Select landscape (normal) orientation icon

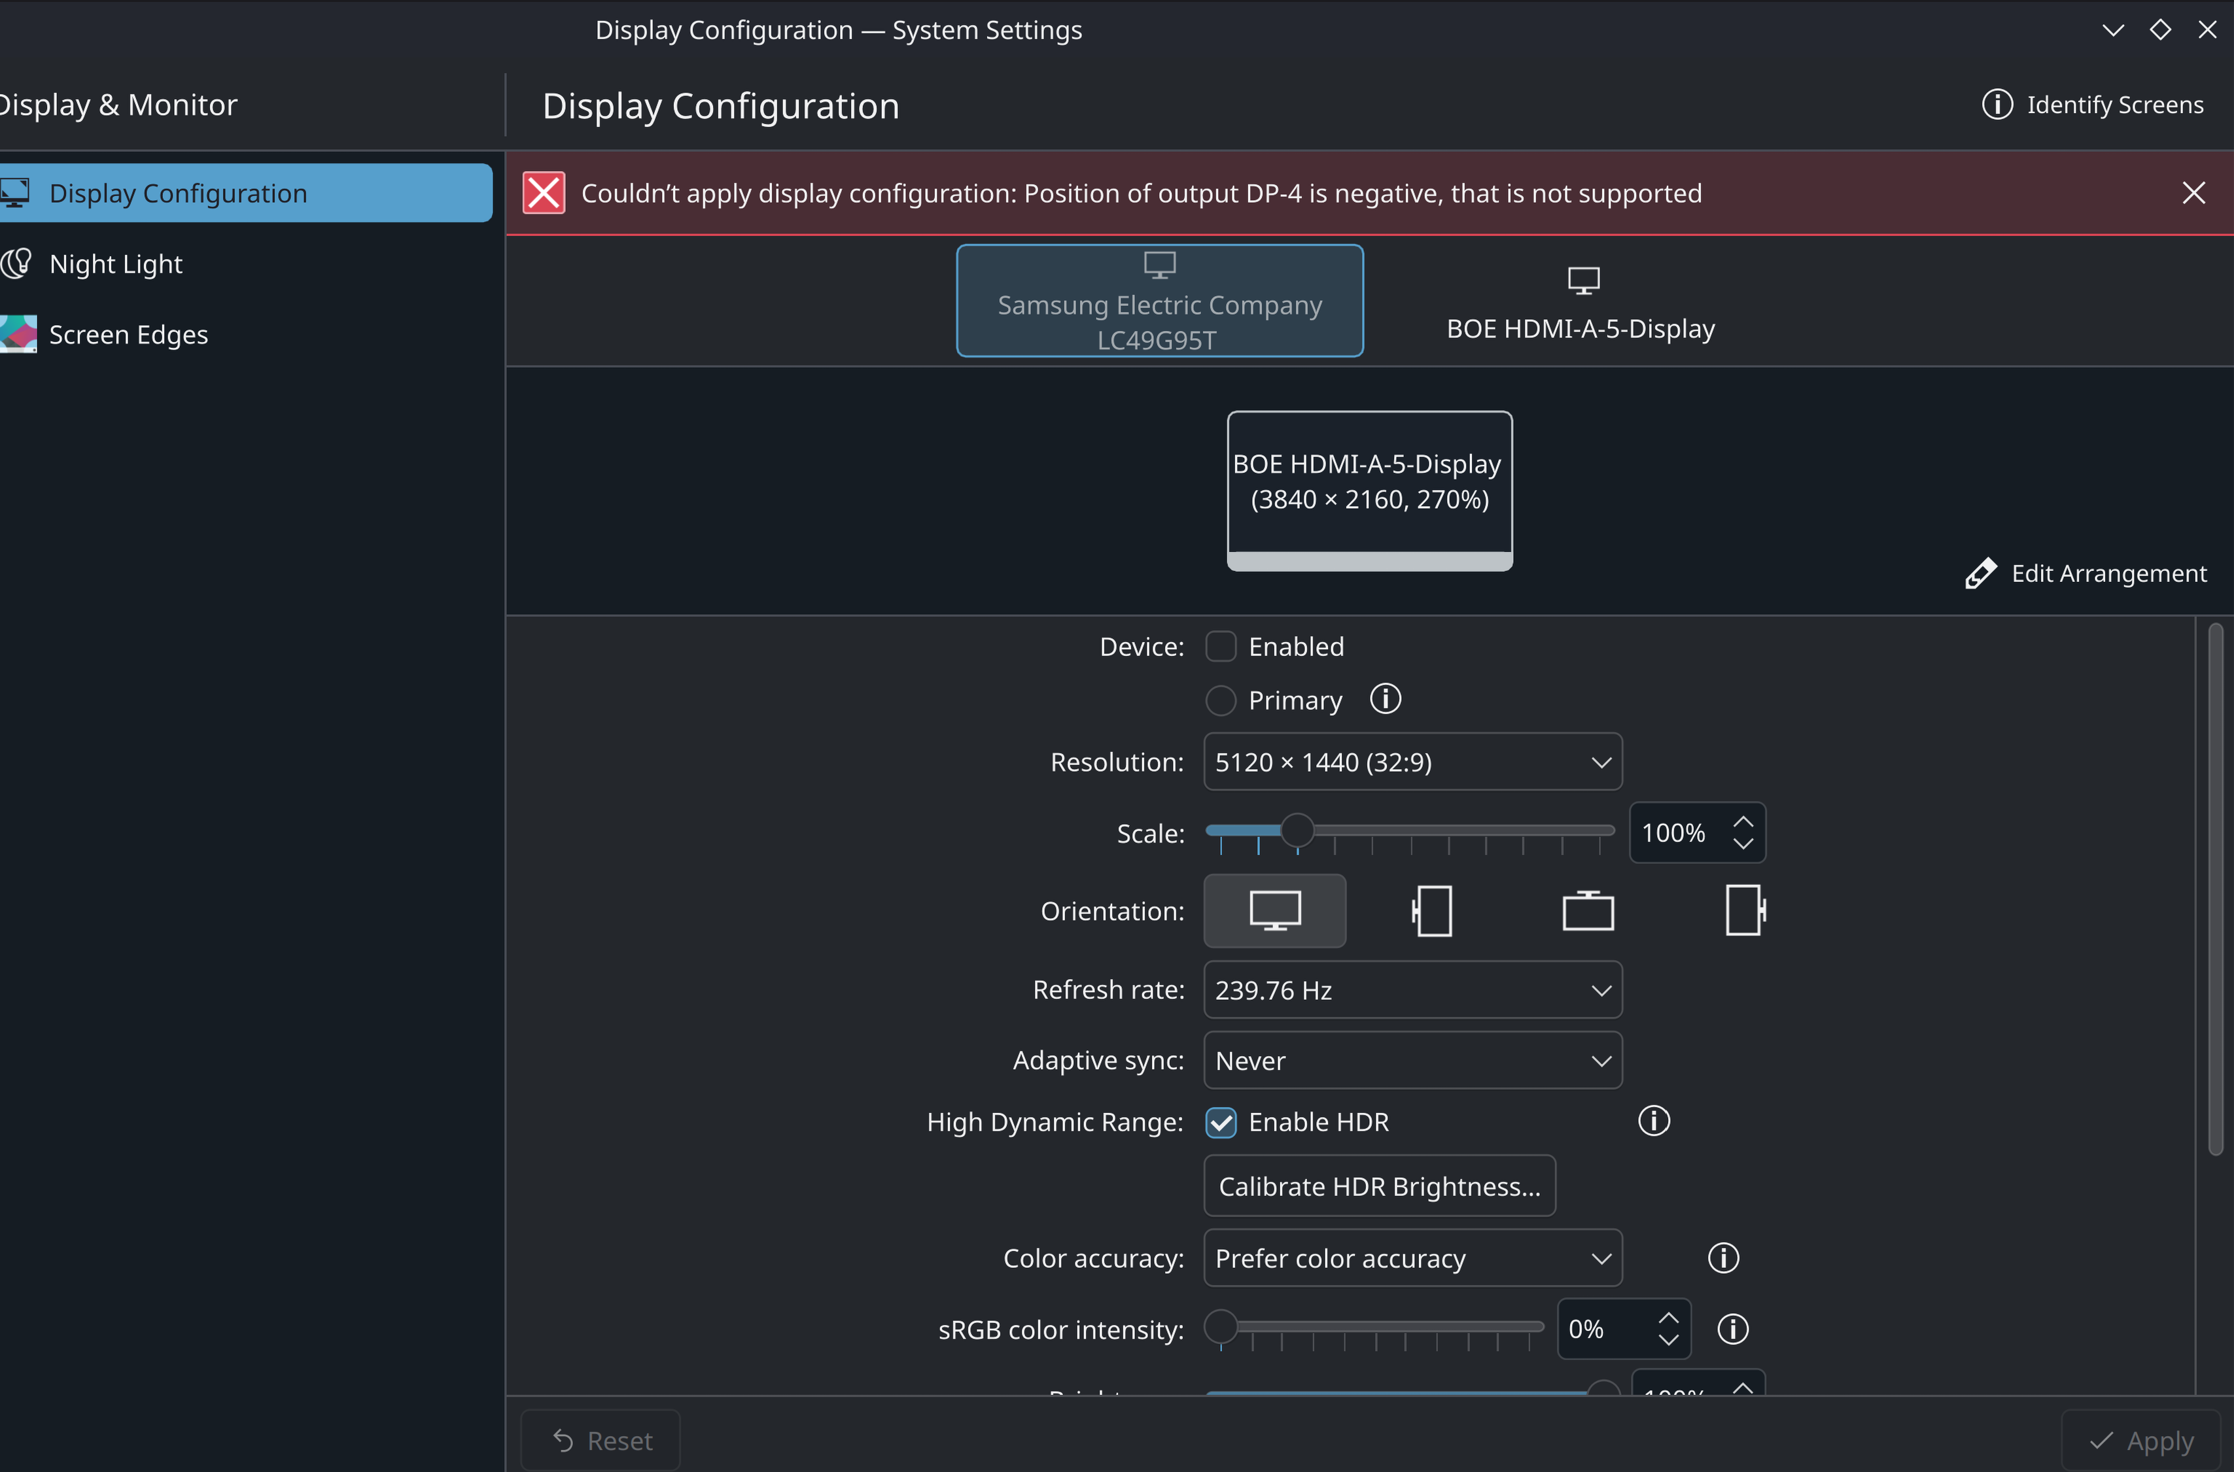click(1274, 911)
